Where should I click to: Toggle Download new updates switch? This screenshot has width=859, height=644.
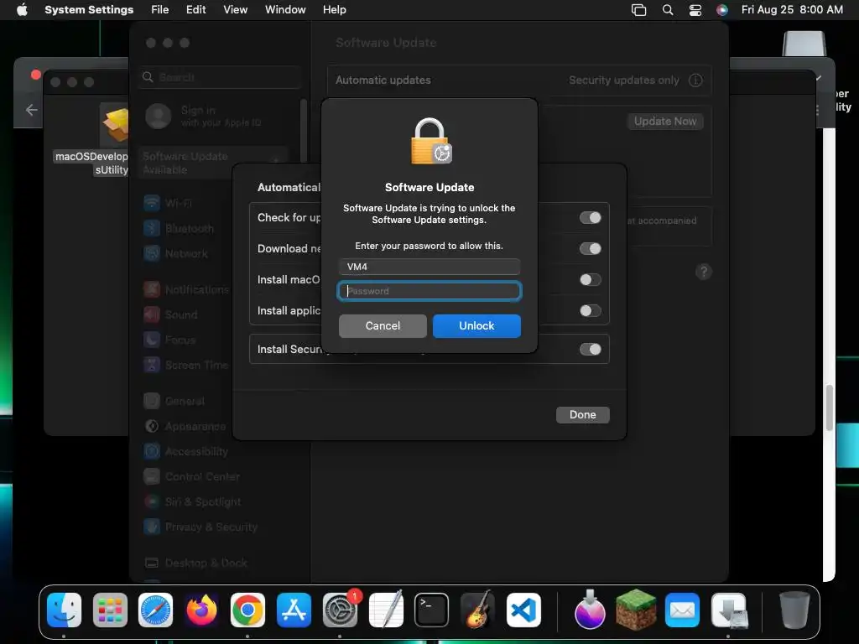tap(590, 248)
